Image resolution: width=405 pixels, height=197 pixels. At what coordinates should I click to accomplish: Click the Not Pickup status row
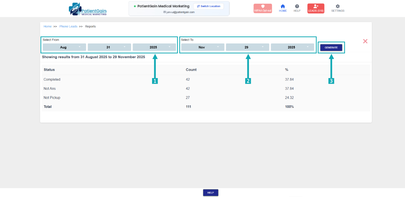(206, 98)
